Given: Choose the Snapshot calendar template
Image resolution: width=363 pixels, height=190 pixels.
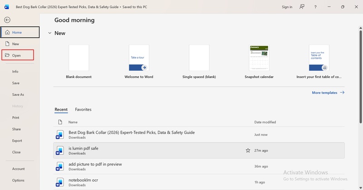Looking at the screenshot, I should tap(259, 58).
